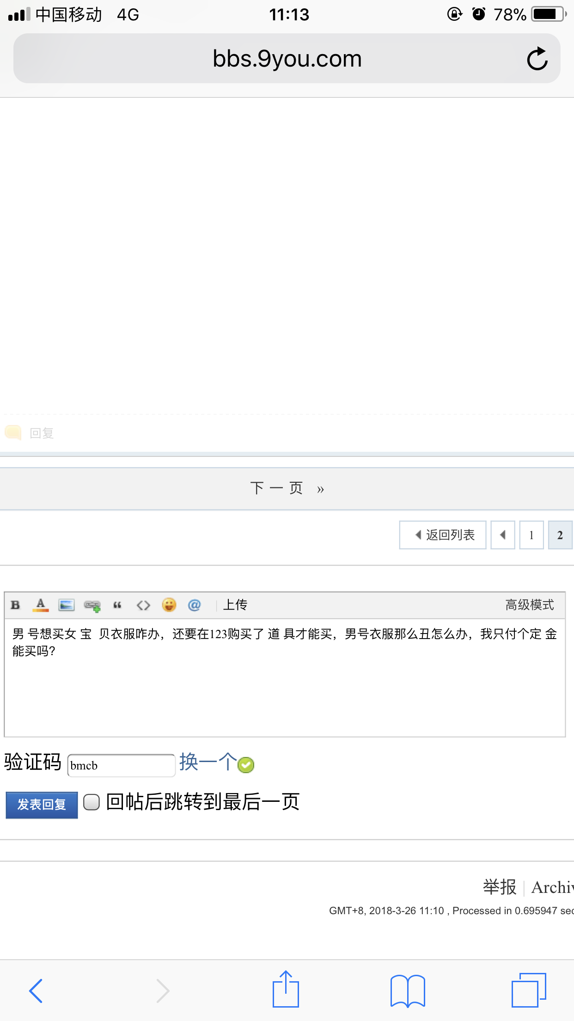
Task: Tap the Safari forward arrow
Action: coord(163,990)
